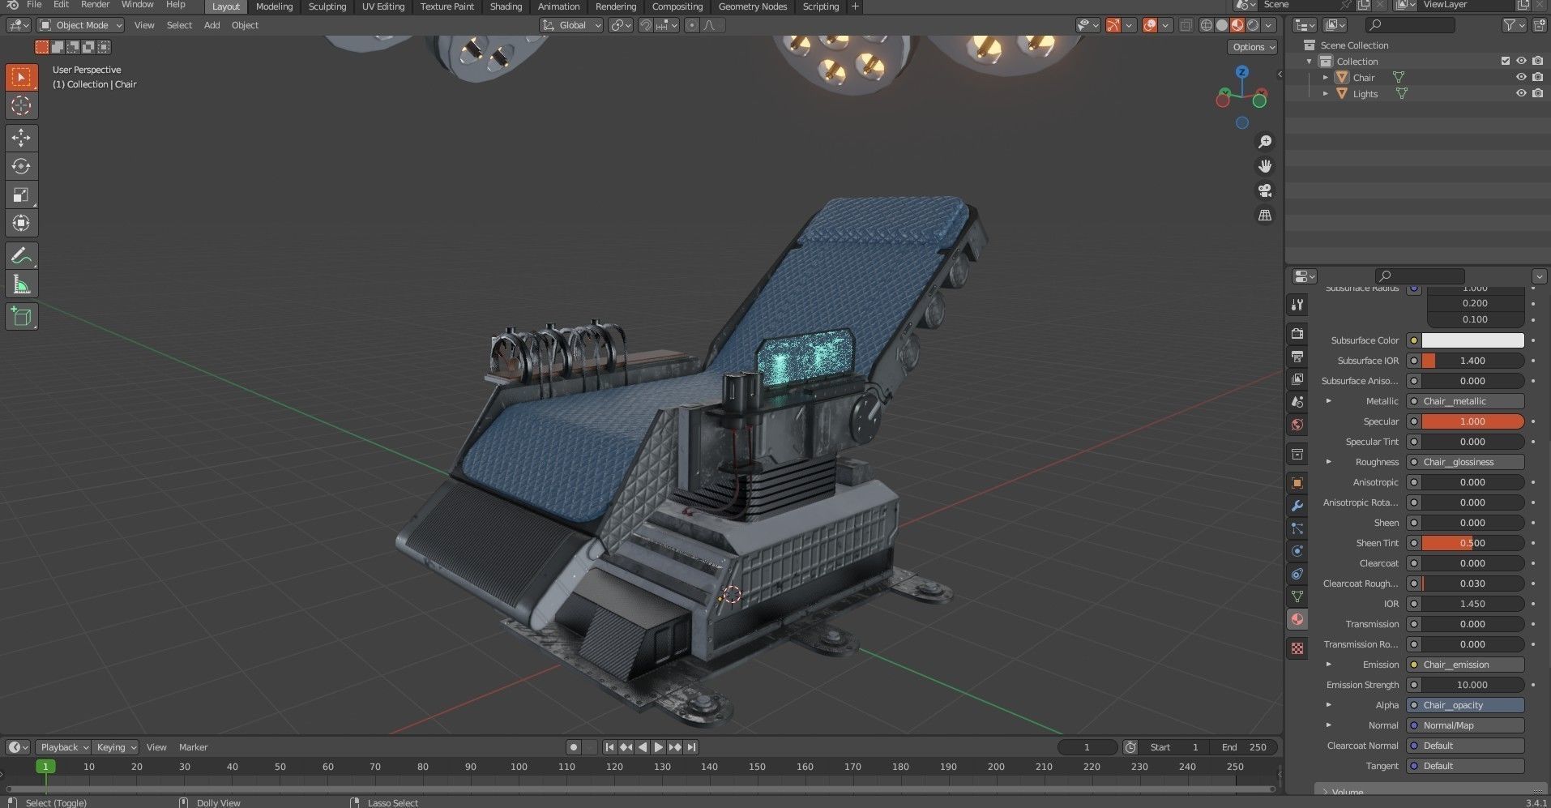Screen dimensions: 1551x808
Task: Open the Scene properties tab
Action: [1297, 402]
